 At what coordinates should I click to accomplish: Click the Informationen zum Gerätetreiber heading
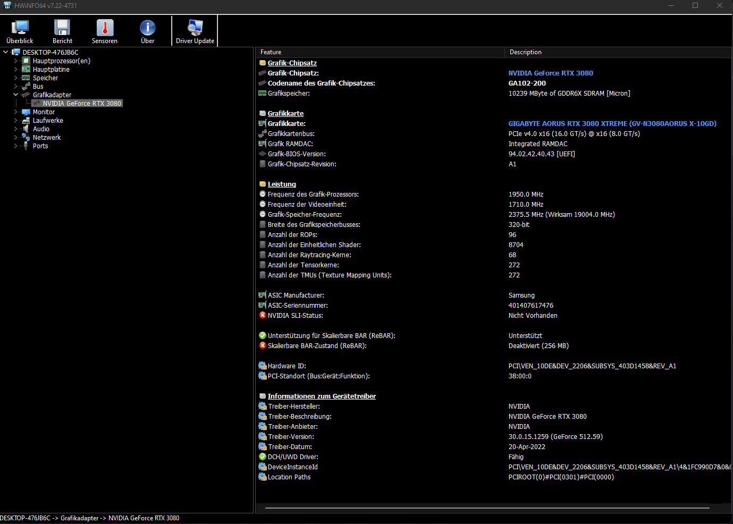(322, 396)
